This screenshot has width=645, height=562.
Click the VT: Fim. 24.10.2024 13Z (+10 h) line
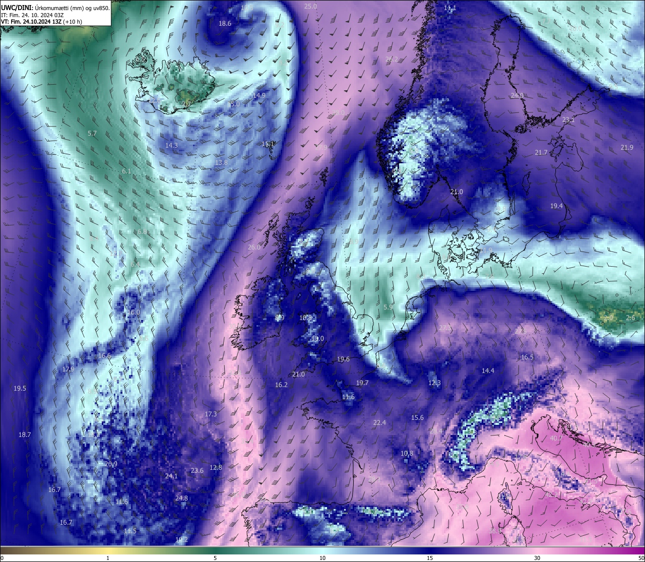click(41, 22)
